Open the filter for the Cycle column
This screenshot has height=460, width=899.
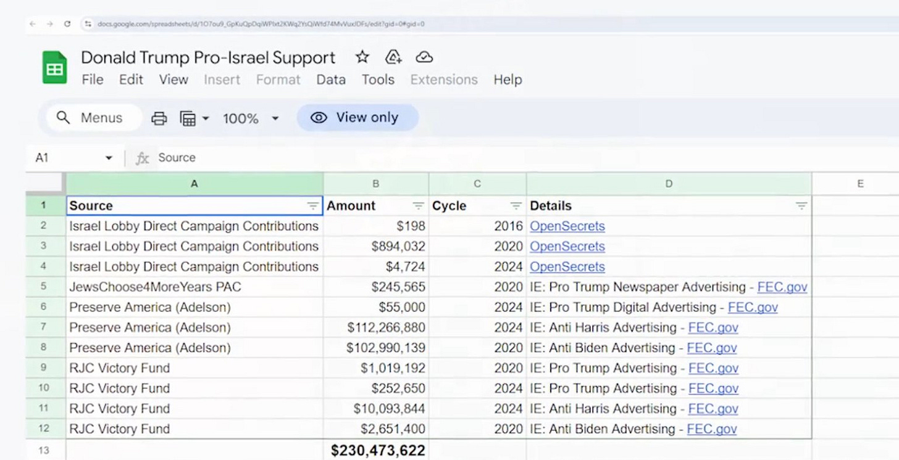(x=516, y=206)
